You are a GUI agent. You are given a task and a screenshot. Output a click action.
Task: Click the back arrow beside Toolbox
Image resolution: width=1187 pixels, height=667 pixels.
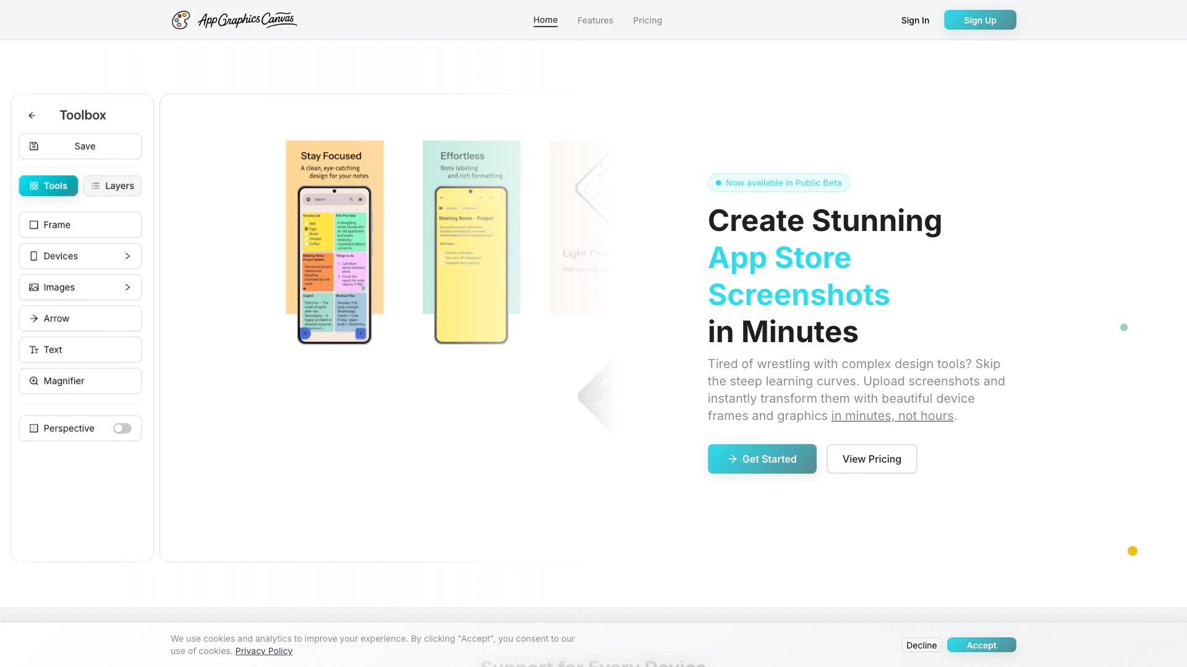32,115
